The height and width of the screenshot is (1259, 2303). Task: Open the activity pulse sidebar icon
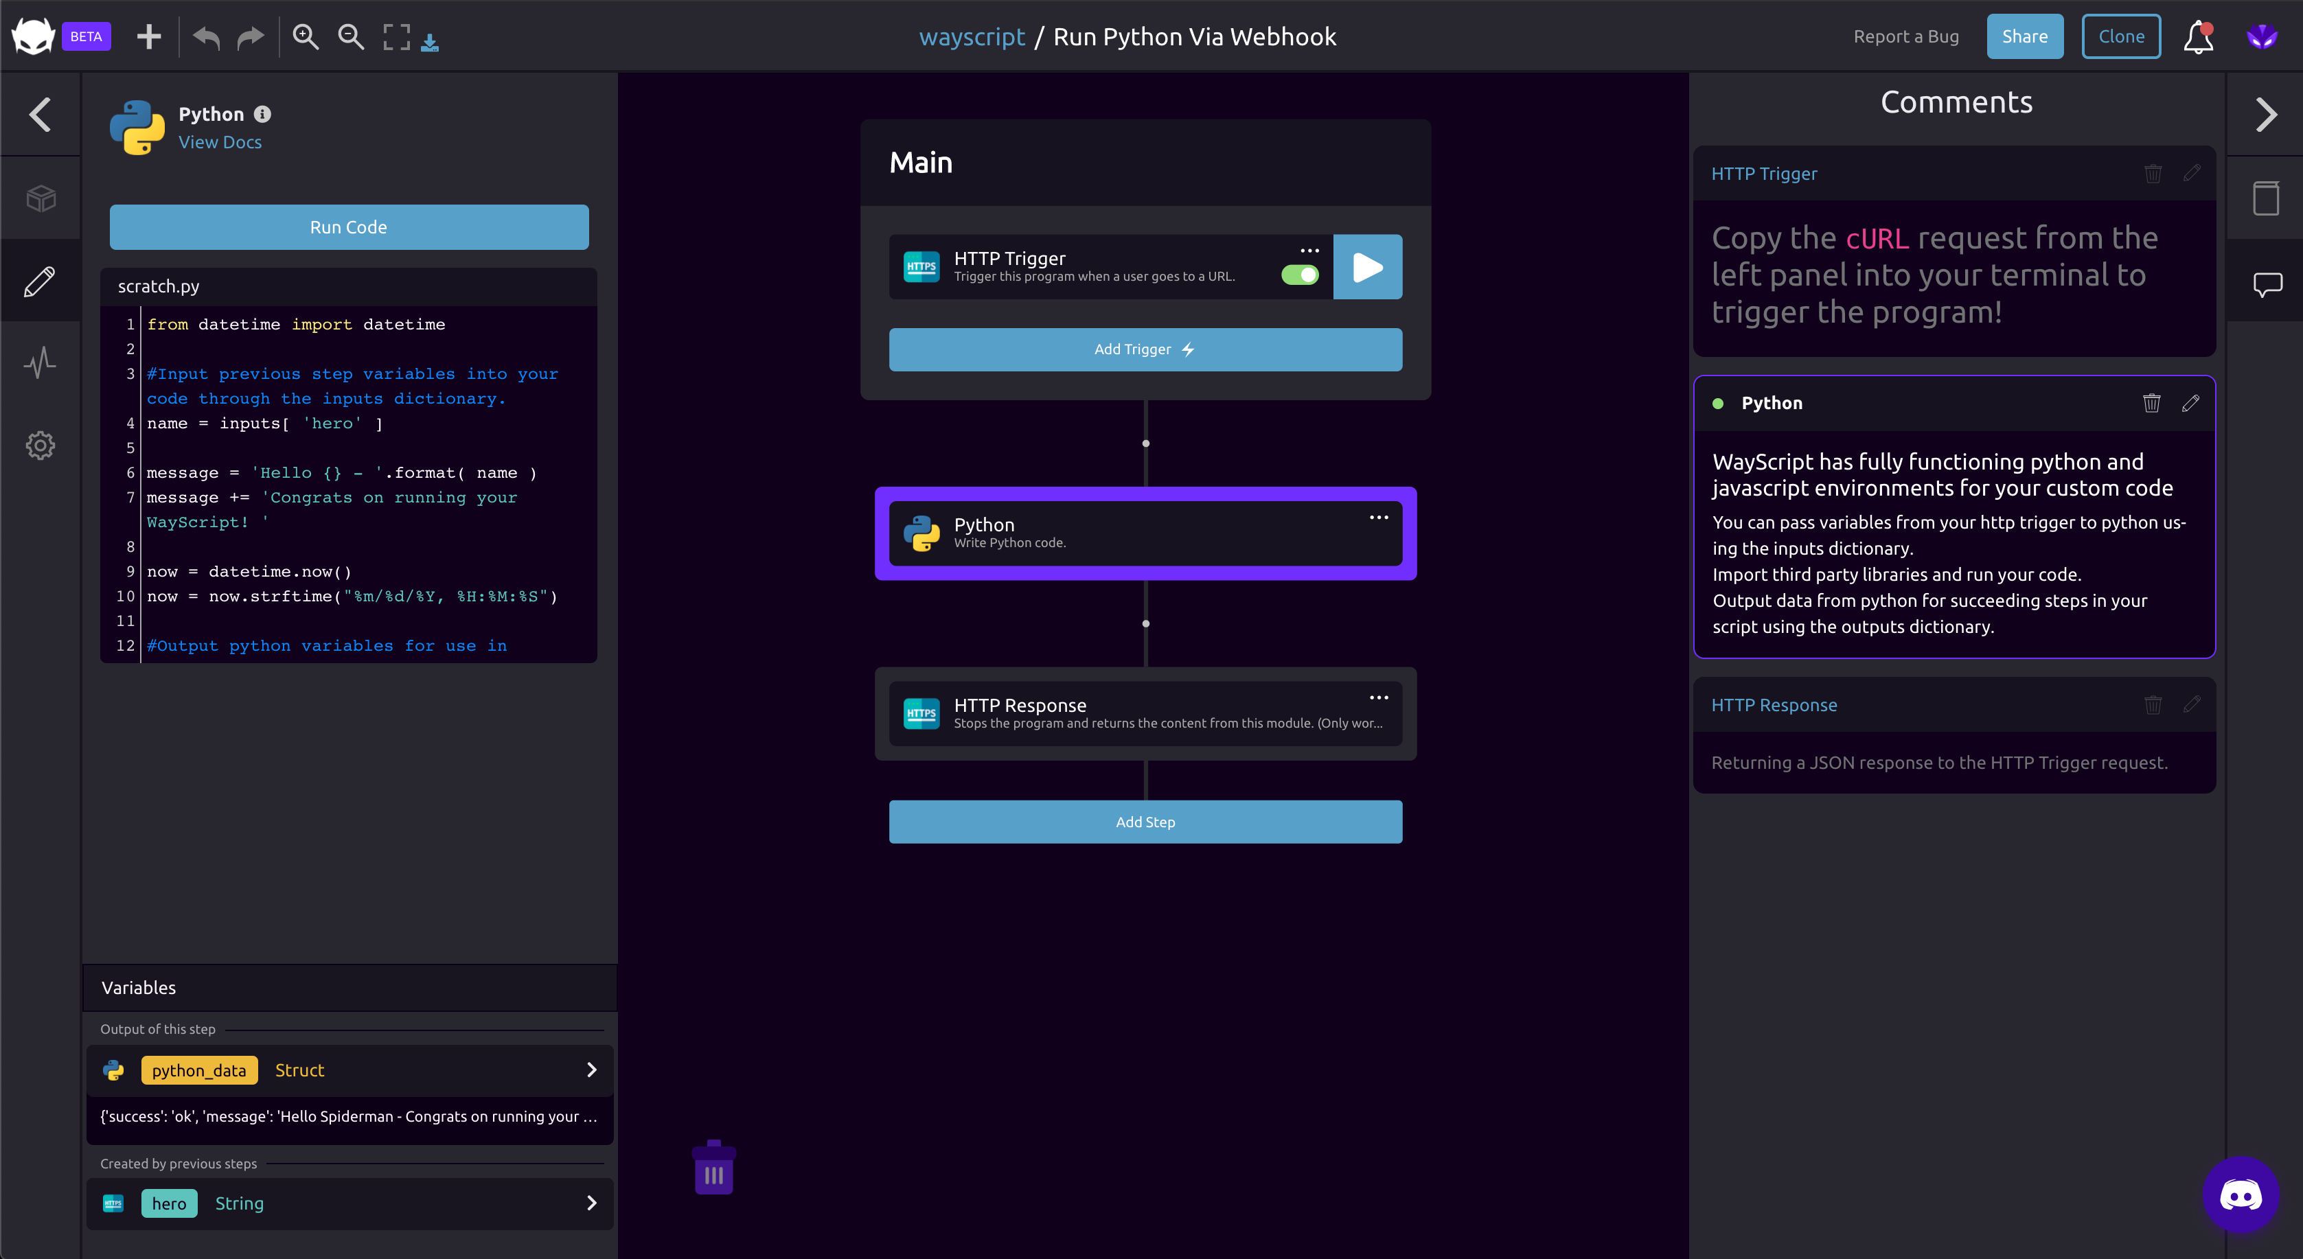(x=41, y=362)
